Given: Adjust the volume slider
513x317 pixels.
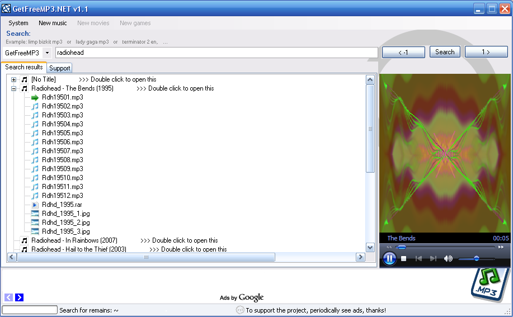Looking at the screenshot, I should coord(477,259).
